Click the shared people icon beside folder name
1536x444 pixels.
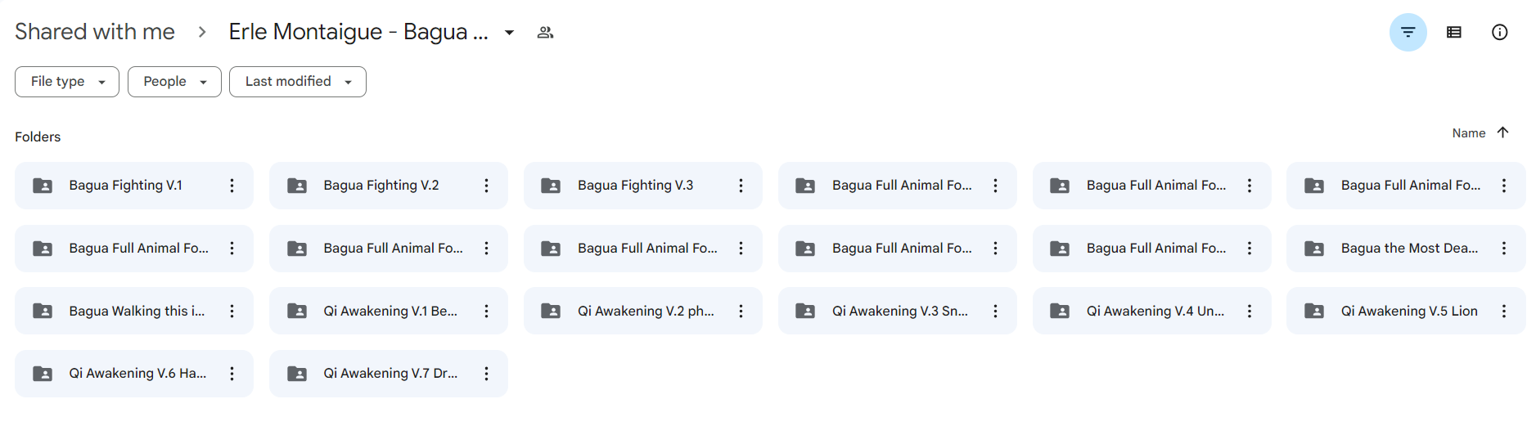click(545, 33)
